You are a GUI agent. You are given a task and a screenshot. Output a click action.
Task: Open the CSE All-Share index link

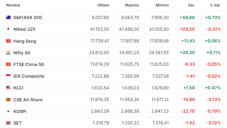pyautogui.click(x=28, y=100)
